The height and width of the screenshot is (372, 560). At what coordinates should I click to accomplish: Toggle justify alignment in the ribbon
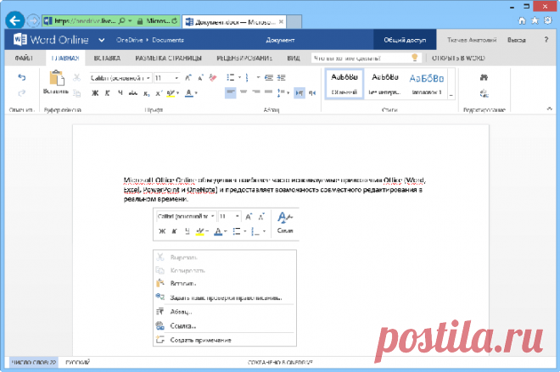(x=269, y=92)
